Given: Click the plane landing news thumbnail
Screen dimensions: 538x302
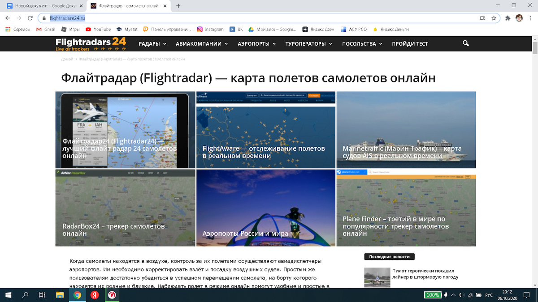Looking at the screenshot, I should click(377, 277).
